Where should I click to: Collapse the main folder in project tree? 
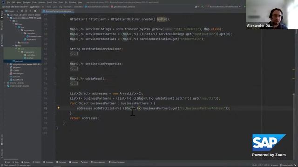[14, 24]
